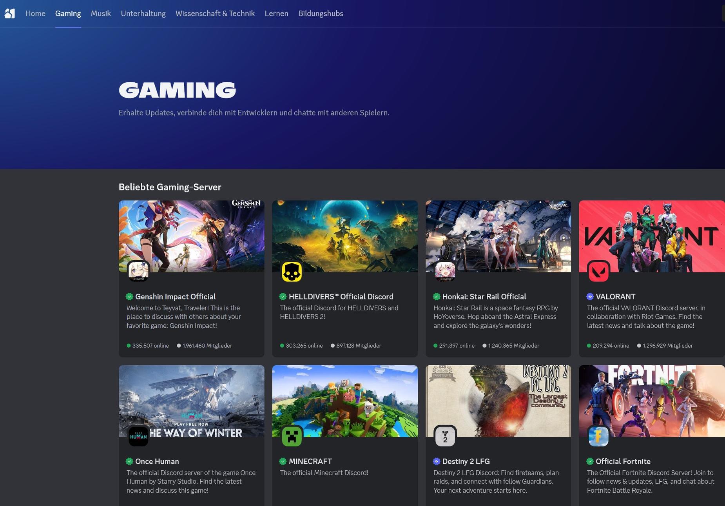
Task: Open the VALORANT server title
Action: (x=615, y=297)
